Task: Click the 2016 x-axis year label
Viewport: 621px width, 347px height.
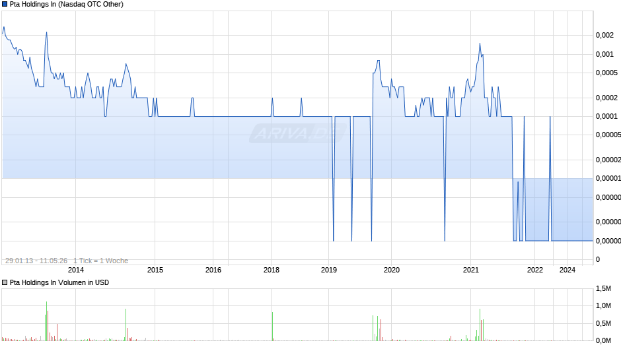Action: (x=213, y=270)
